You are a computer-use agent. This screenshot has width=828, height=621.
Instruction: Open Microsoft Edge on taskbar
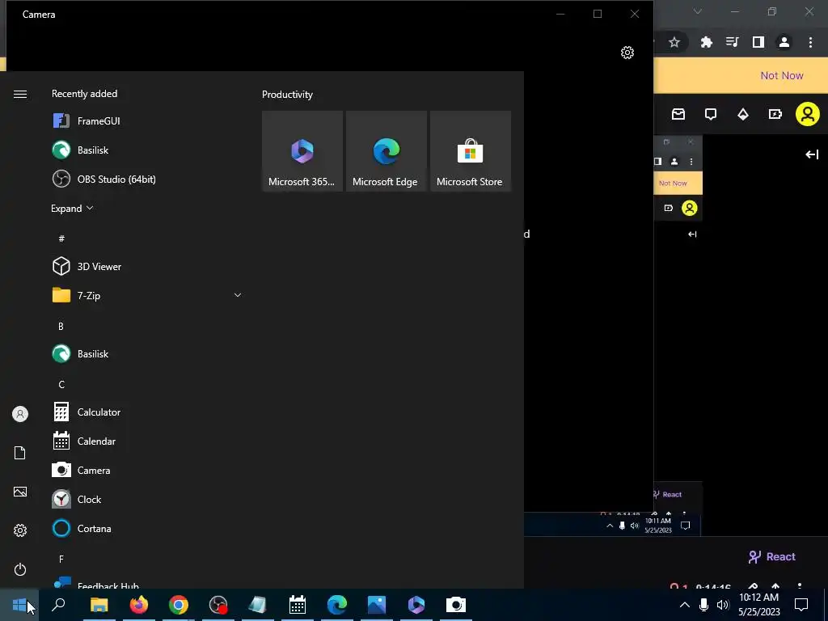(337, 605)
